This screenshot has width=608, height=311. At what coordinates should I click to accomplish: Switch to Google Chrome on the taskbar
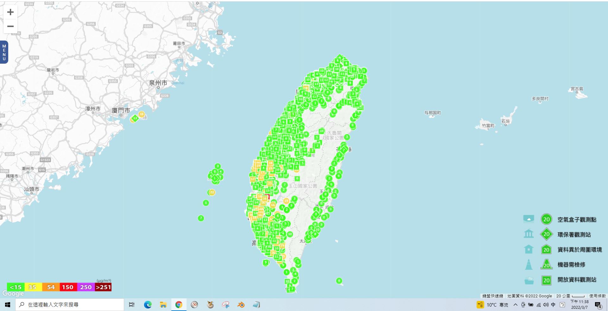(x=179, y=305)
